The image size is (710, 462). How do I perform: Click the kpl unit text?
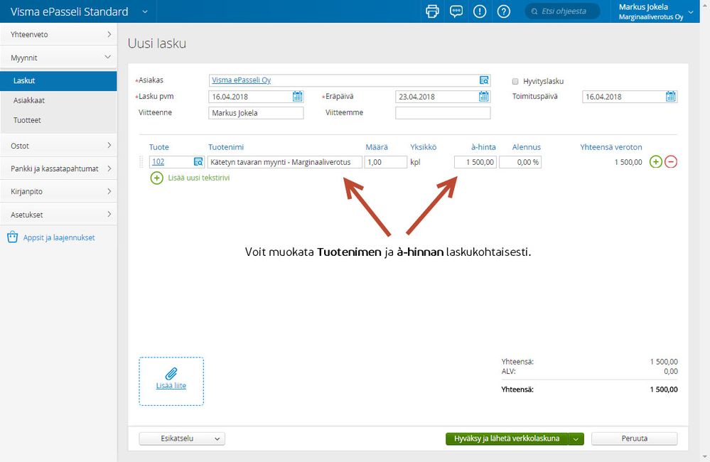(415, 162)
